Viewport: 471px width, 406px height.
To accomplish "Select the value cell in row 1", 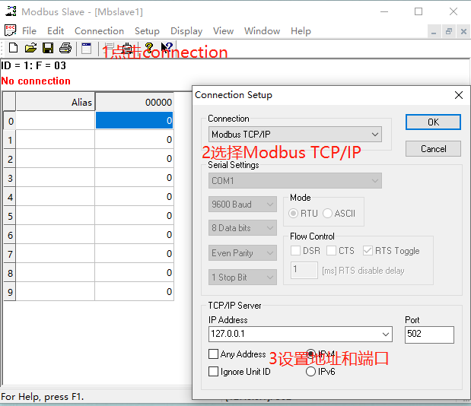I will point(134,140).
